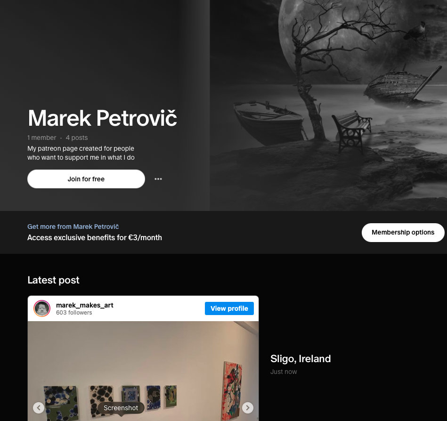This screenshot has width=447, height=421.
Task: Click the Join for free button
Action: [86, 179]
